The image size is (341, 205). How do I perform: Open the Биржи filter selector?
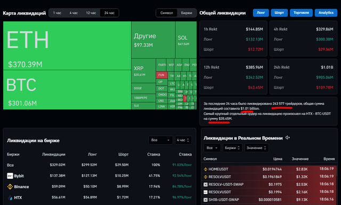pos(232,148)
